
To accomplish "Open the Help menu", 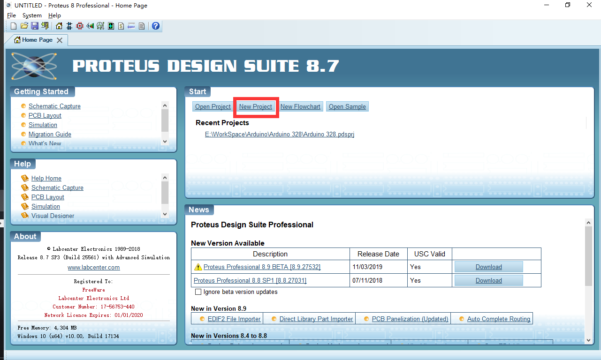I will click(x=54, y=15).
